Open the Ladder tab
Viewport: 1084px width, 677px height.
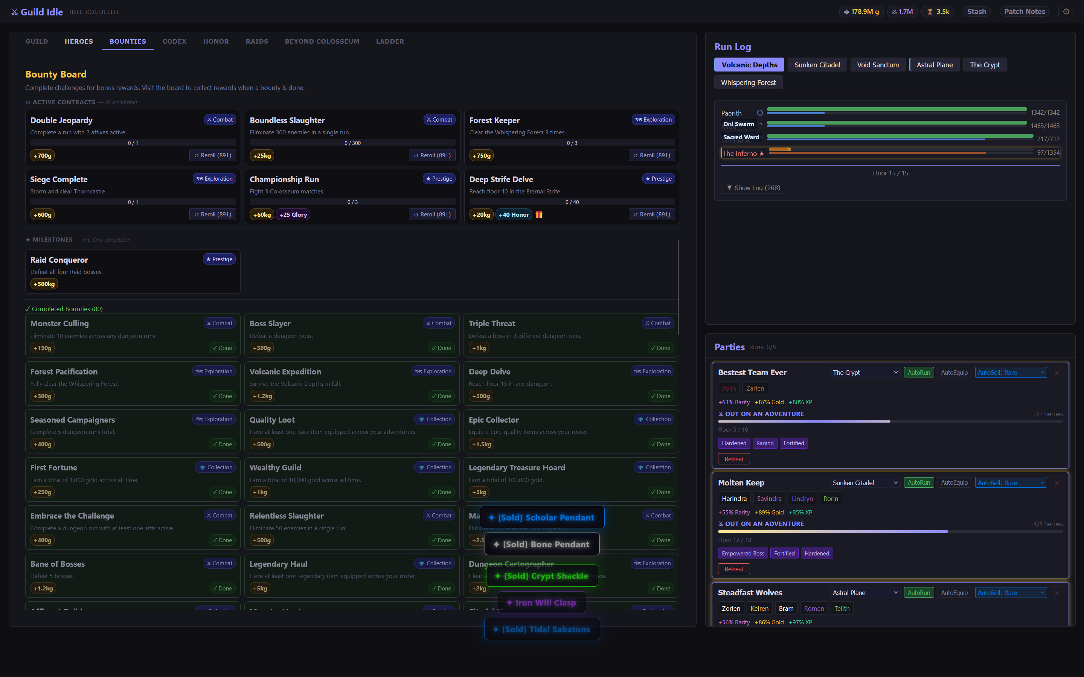point(390,41)
